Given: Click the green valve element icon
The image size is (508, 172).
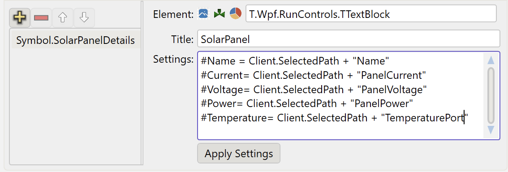Looking at the screenshot, I should [219, 13].
